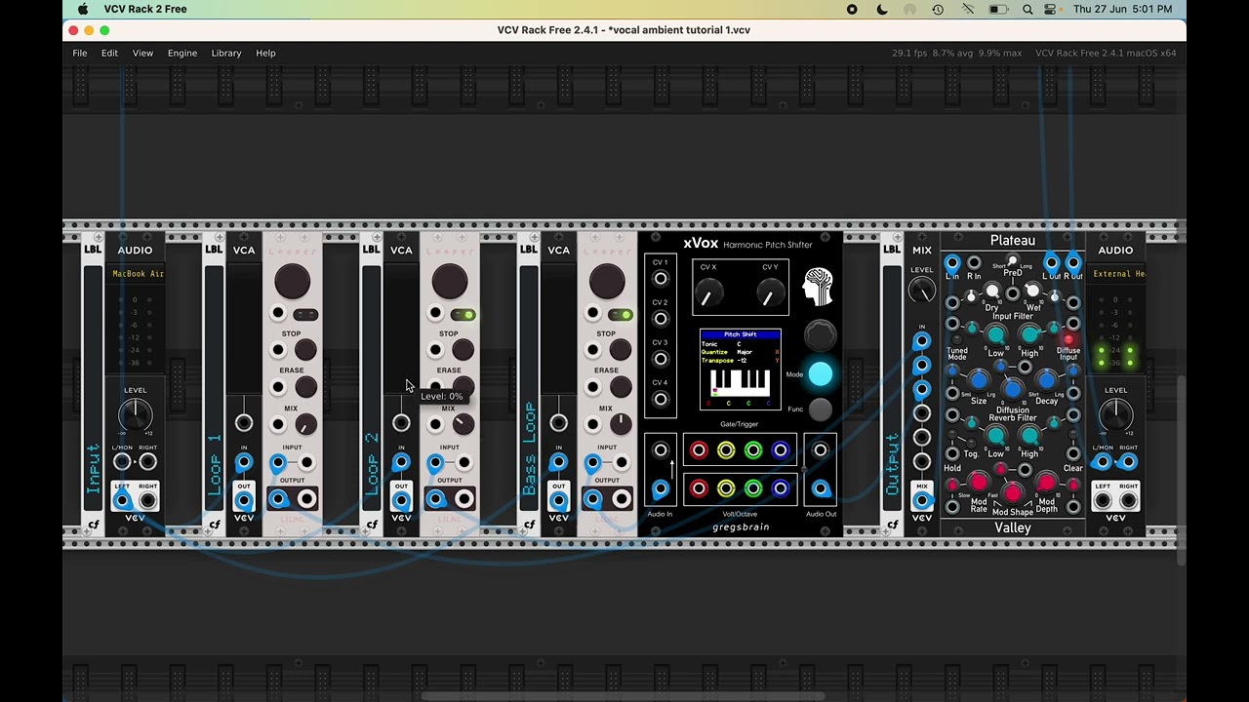Click the battery icon in menu bar

[x=998, y=9]
